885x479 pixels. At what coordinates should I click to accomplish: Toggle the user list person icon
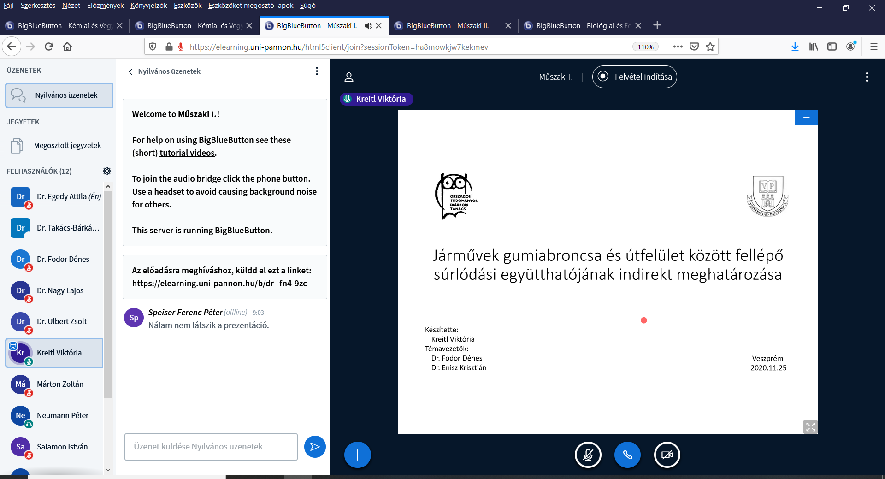[x=349, y=77]
